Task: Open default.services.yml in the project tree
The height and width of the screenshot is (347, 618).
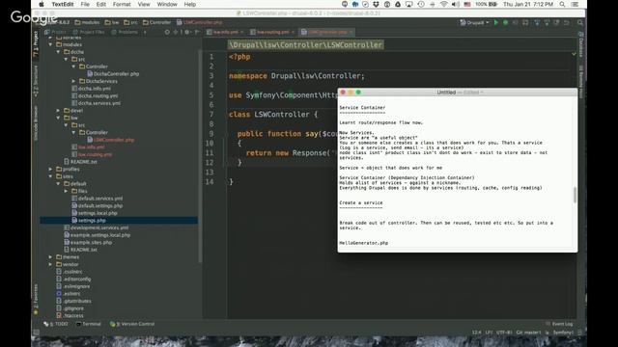Action: [98, 199]
